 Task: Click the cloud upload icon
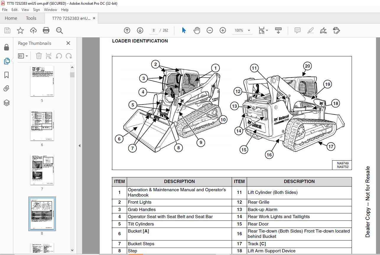pos(33,30)
